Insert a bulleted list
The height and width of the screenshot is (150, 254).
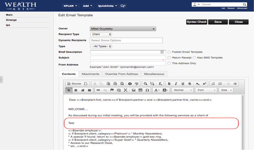220,84
